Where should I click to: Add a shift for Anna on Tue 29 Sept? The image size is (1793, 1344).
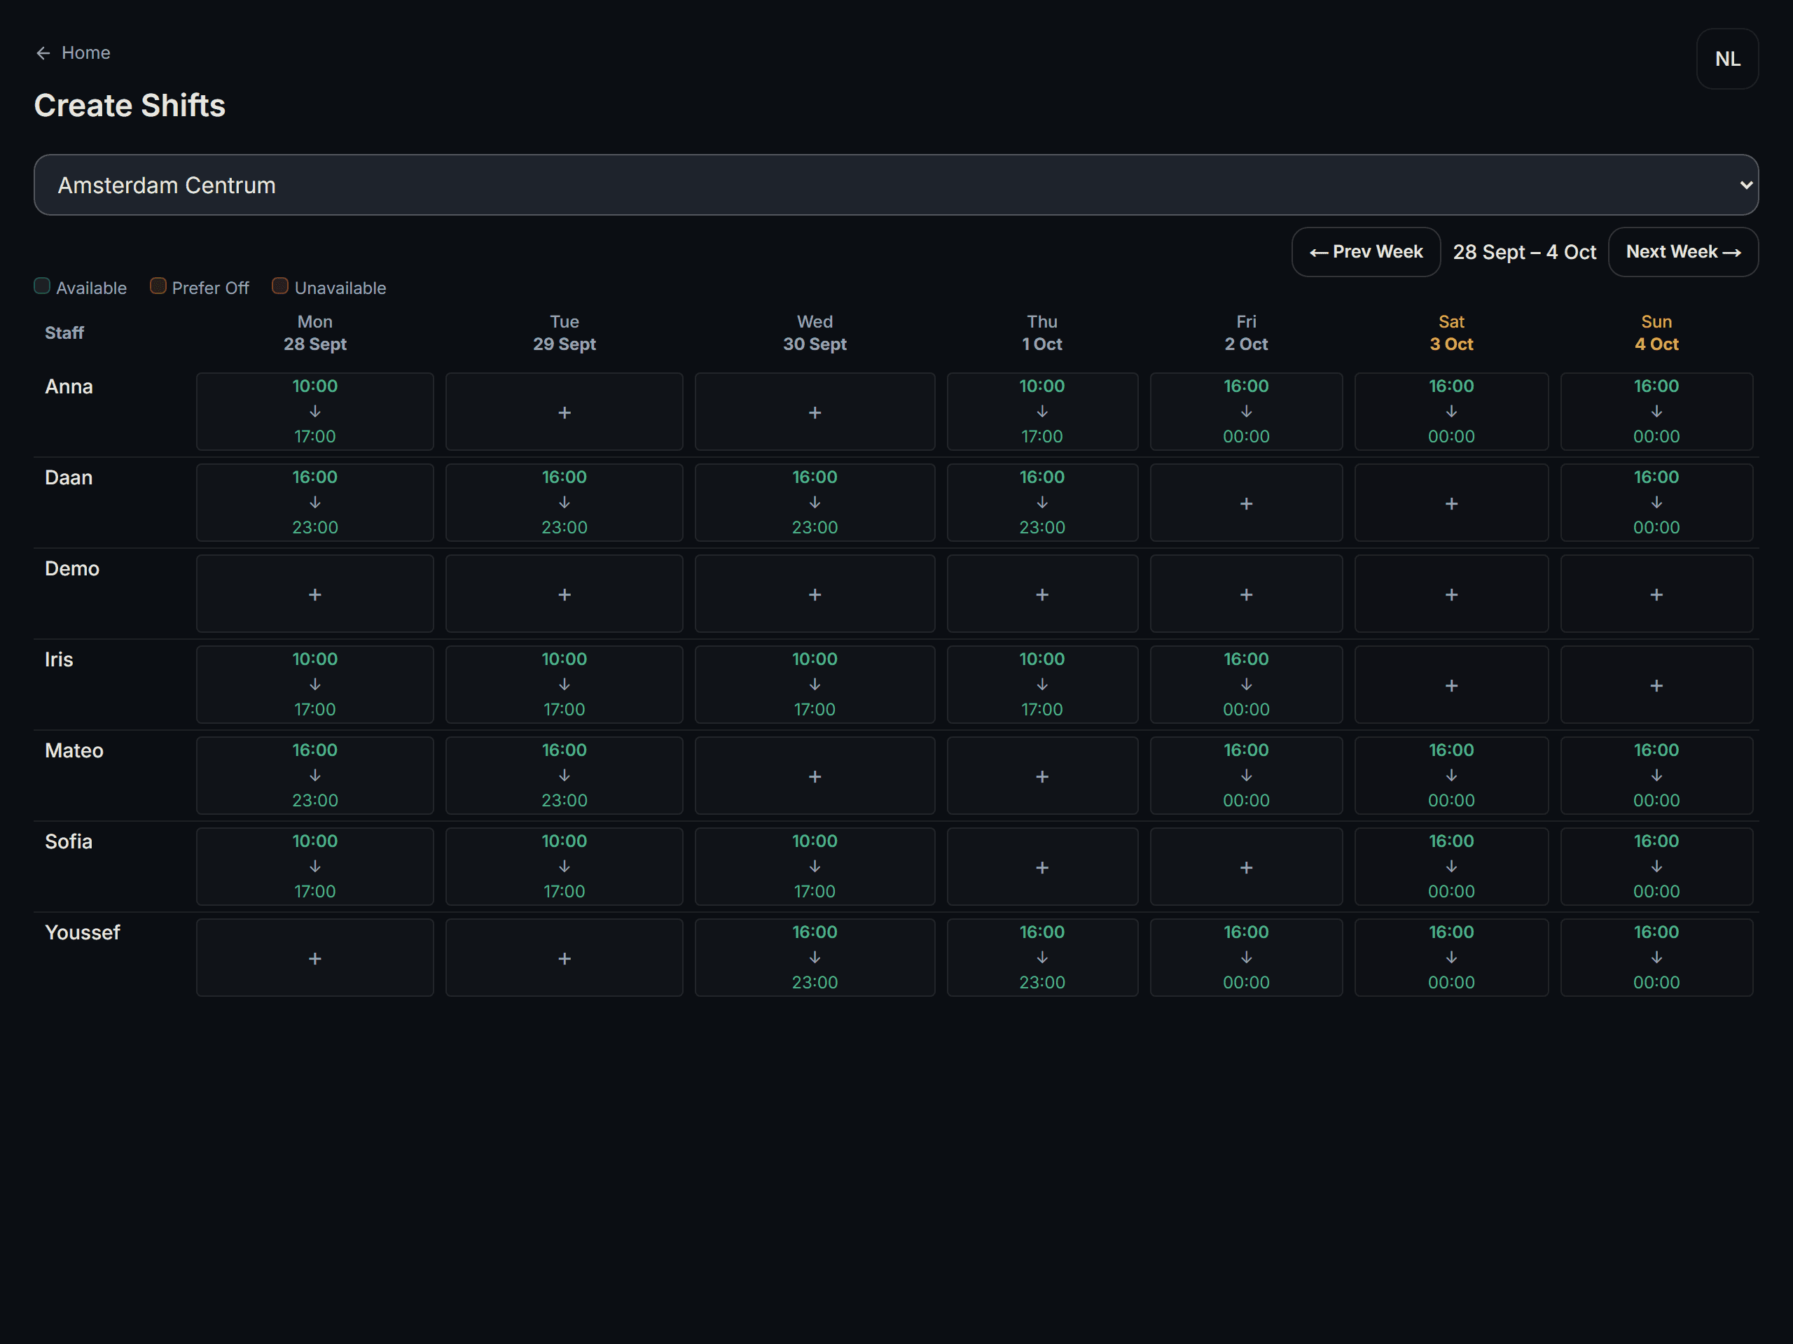564,412
